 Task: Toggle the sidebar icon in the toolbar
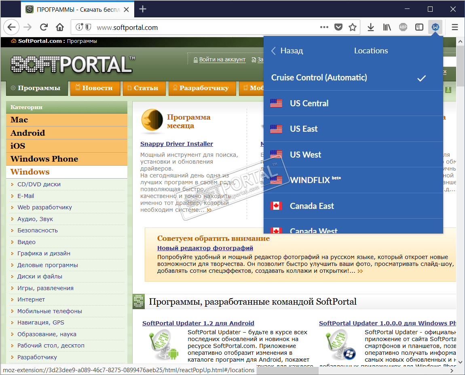(x=419, y=27)
